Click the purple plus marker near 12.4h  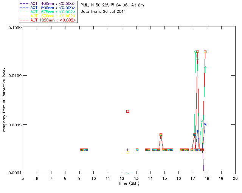click(127, 150)
